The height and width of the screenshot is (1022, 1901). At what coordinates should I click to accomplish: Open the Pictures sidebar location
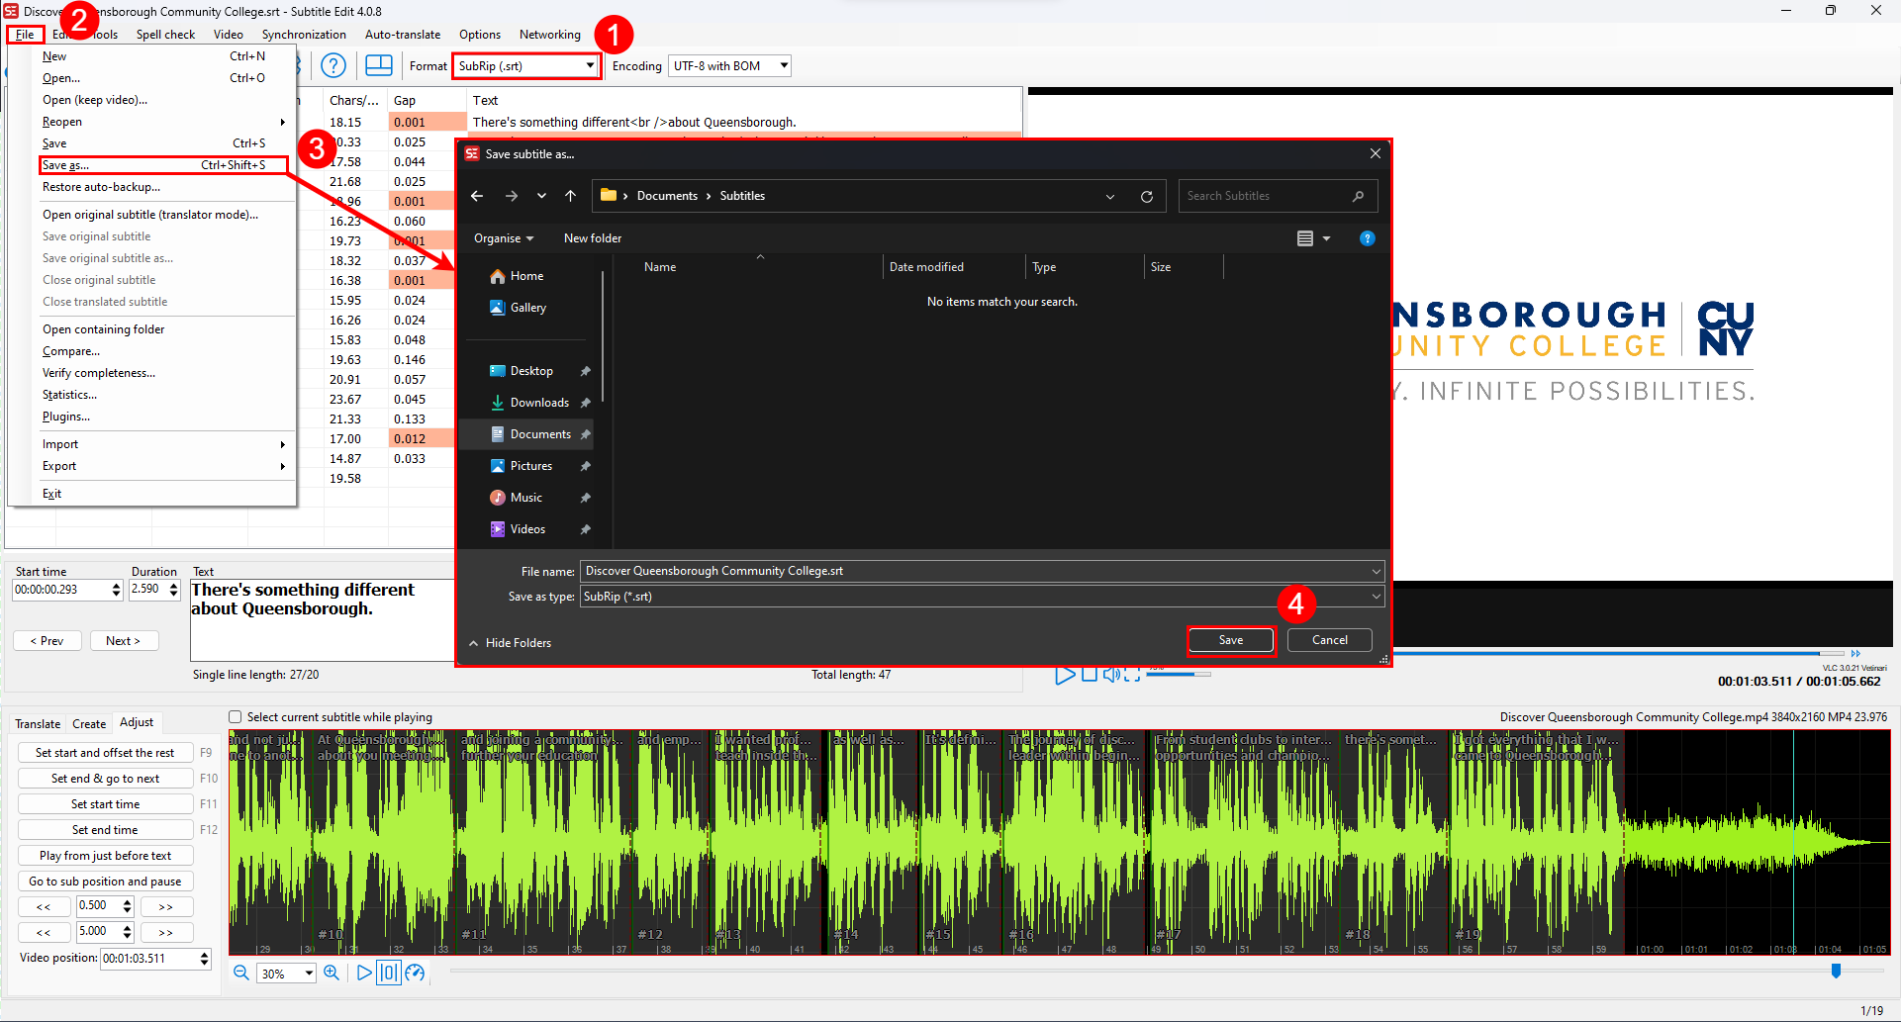click(x=522, y=466)
